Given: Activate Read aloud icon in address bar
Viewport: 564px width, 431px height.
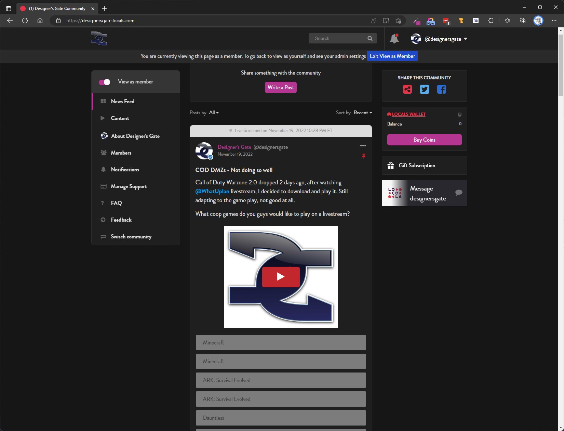Looking at the screenshot, I should (374, 21).
